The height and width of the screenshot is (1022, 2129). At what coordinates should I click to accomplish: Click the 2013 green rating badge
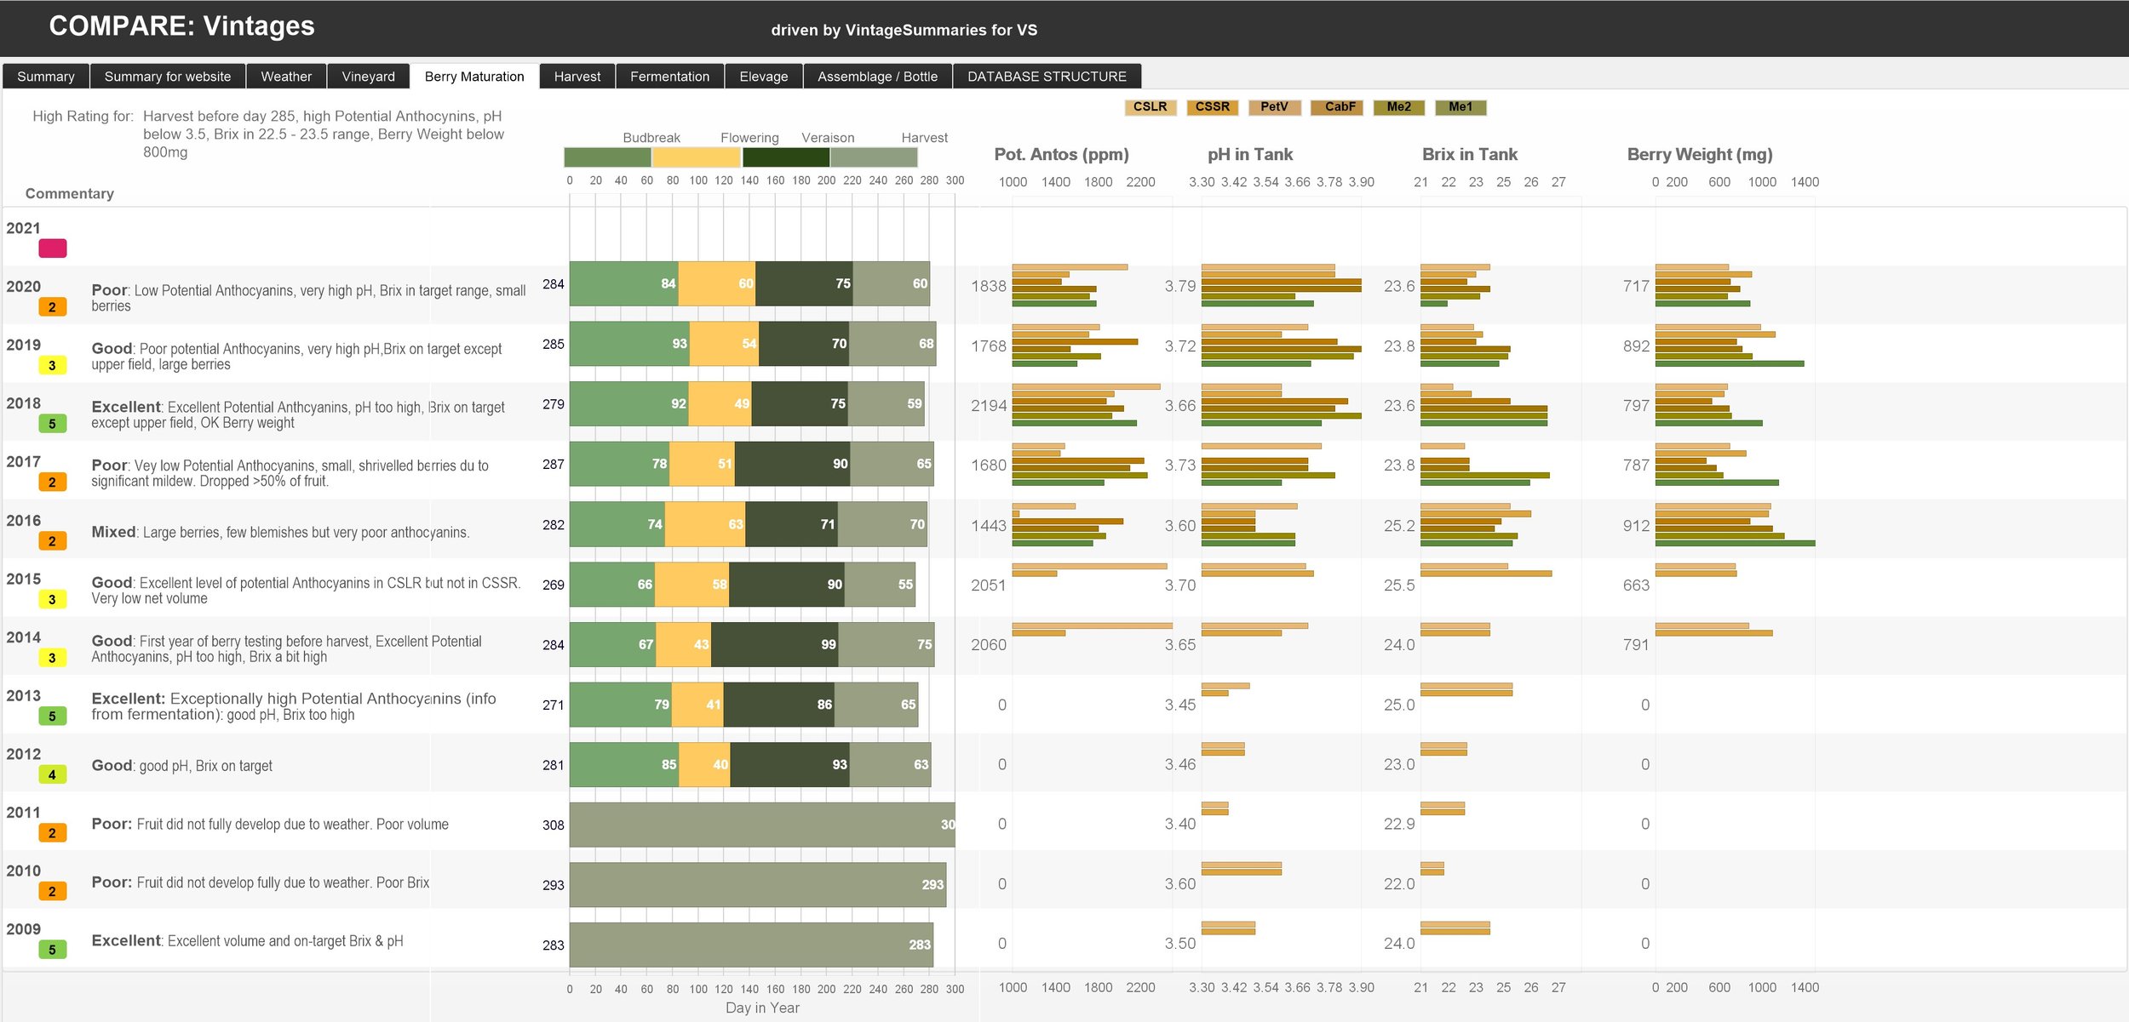tap(53, 717)
